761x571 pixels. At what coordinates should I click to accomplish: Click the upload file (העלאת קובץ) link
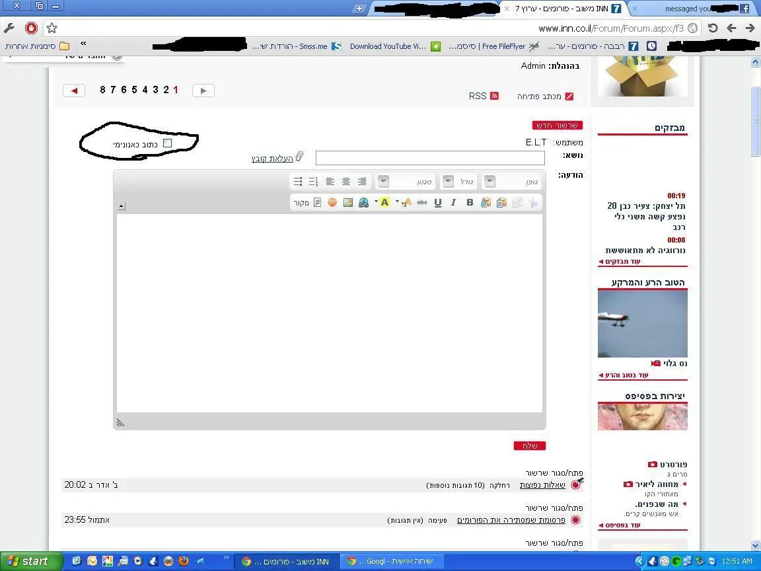272,159
